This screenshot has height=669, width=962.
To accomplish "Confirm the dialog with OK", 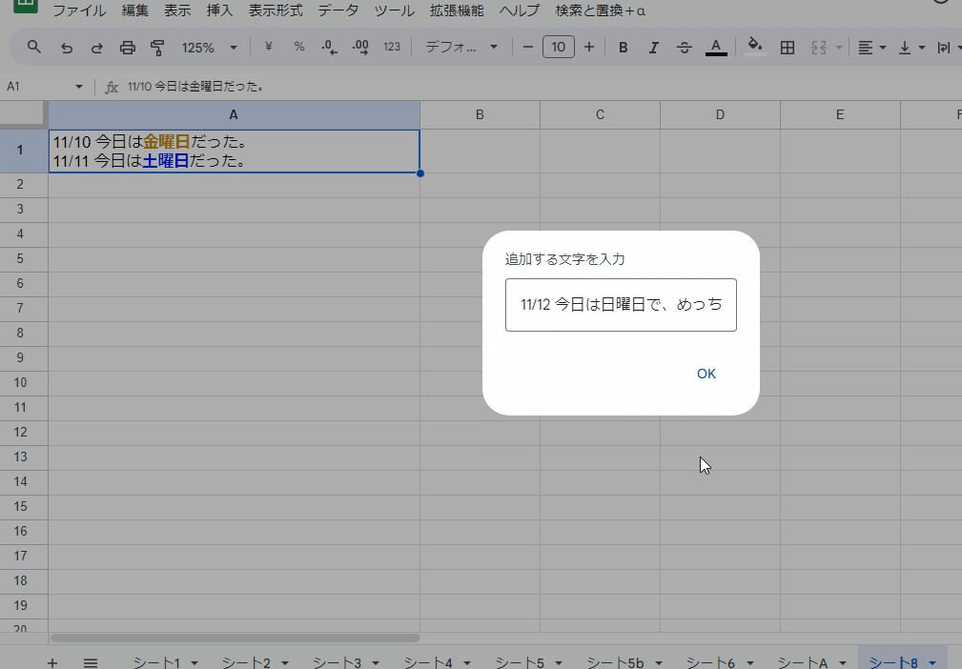I will coord(706,374).
